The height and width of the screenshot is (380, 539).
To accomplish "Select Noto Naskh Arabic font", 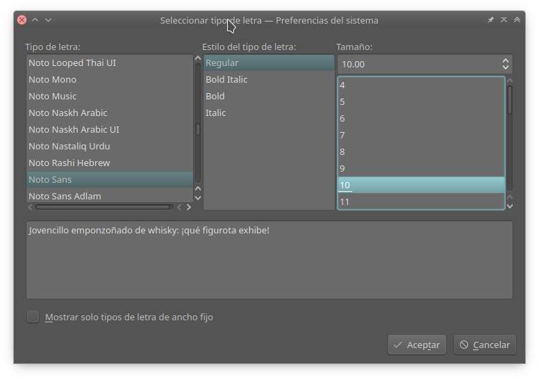I will pos(110,113).
